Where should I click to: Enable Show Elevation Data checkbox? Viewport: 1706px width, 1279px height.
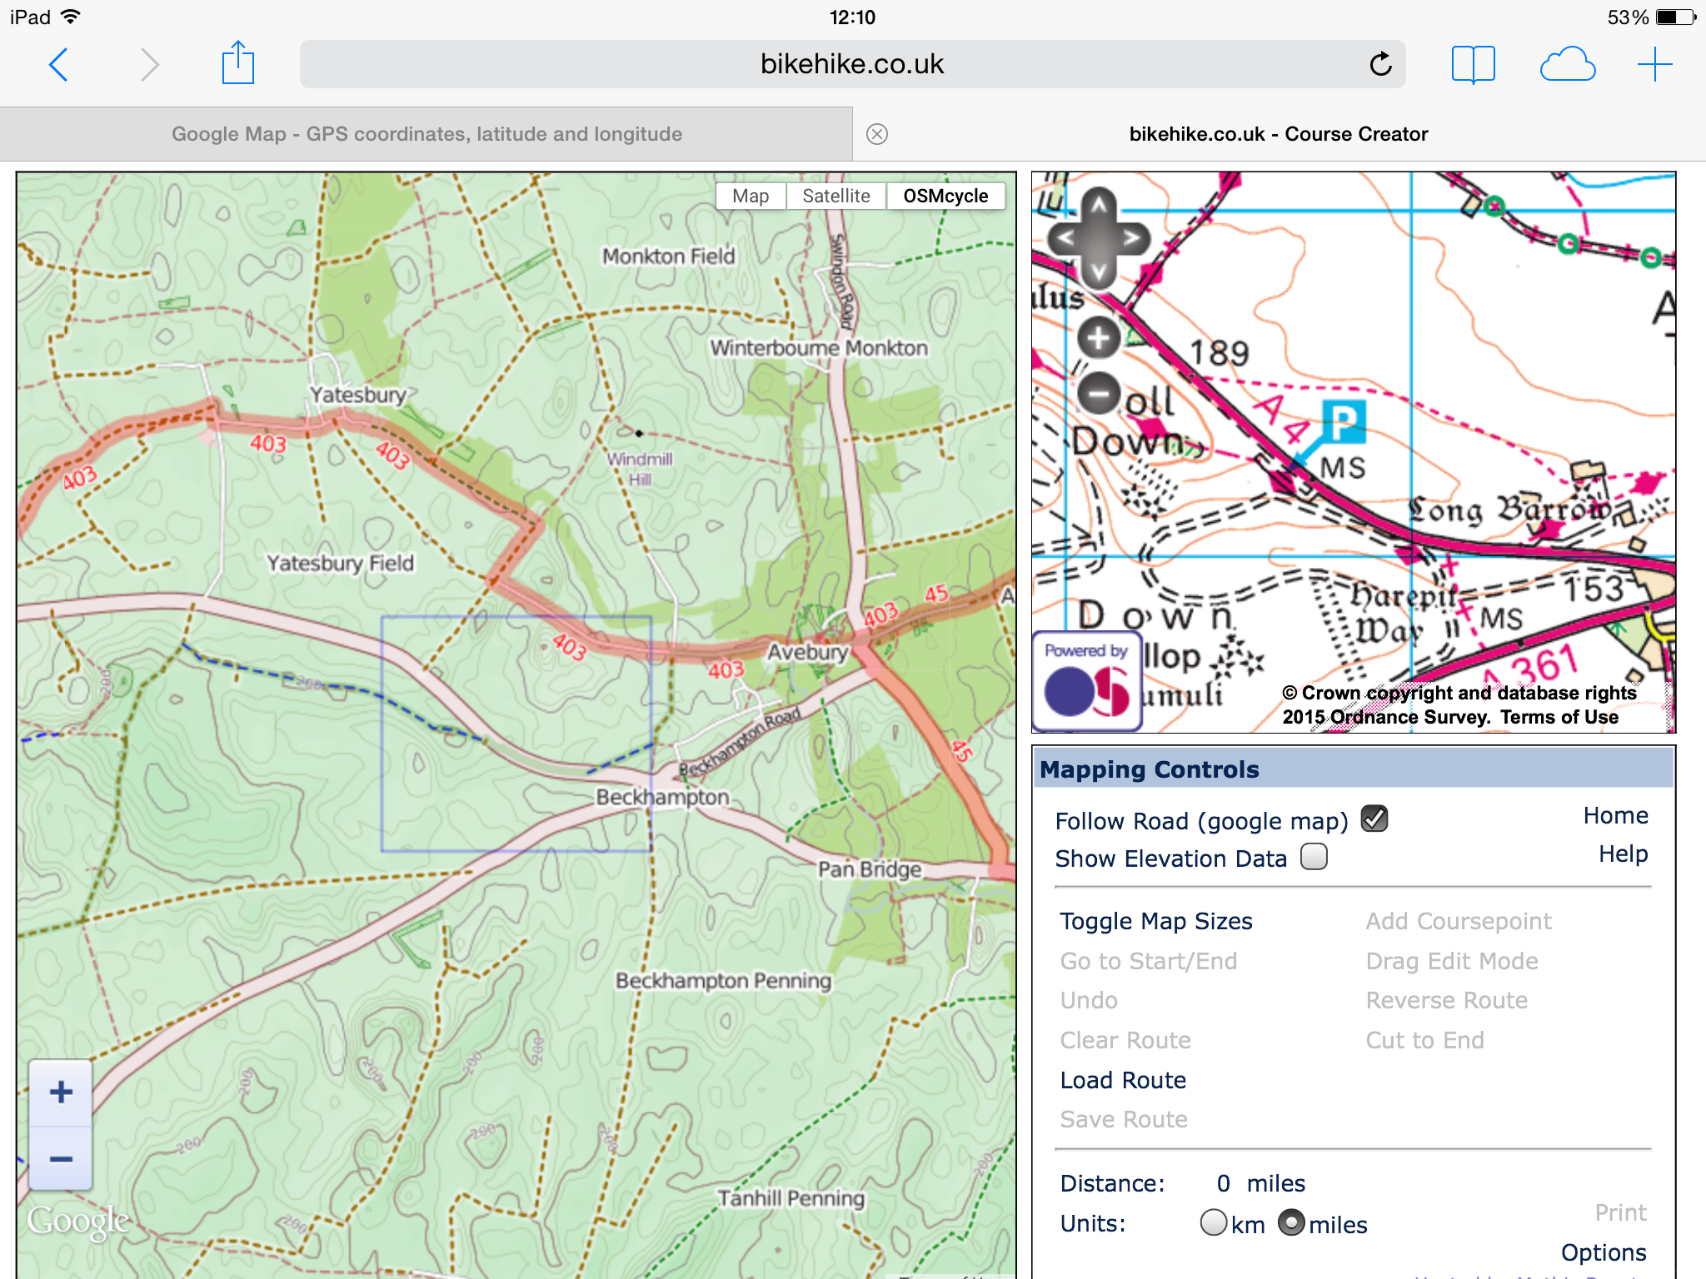1314,857
